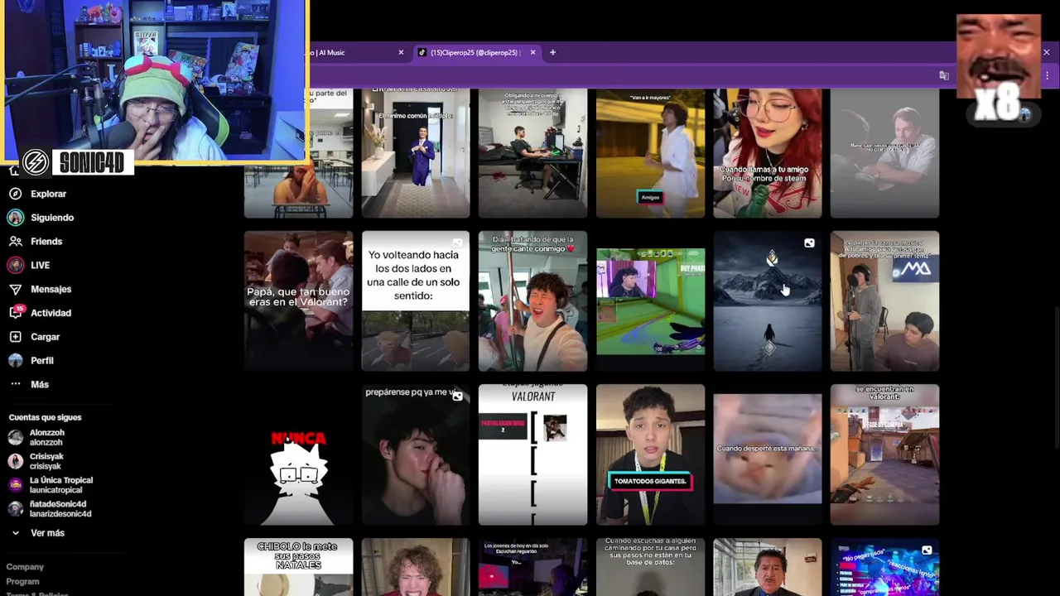This screenshot has width=1060, height=596.
Task: Open video 'prepárense pq ya me v'
Action: click(x=416, y=454)
